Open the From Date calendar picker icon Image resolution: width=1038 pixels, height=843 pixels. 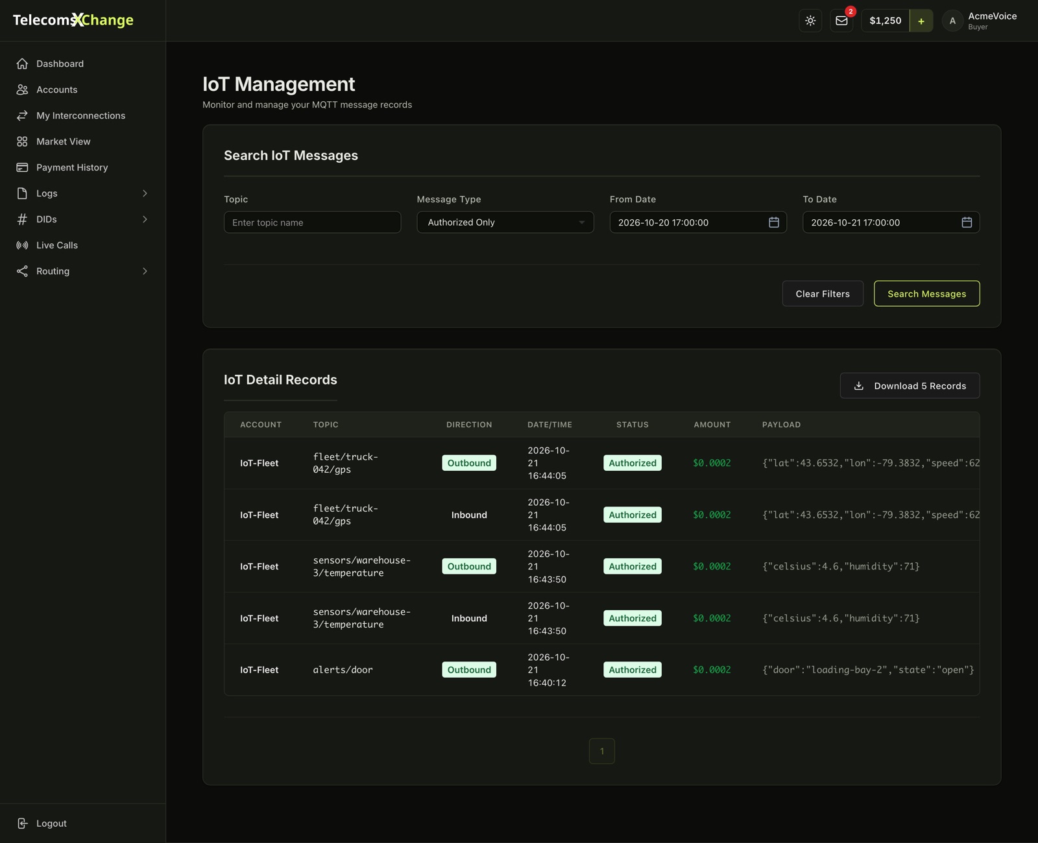[774, 222]
